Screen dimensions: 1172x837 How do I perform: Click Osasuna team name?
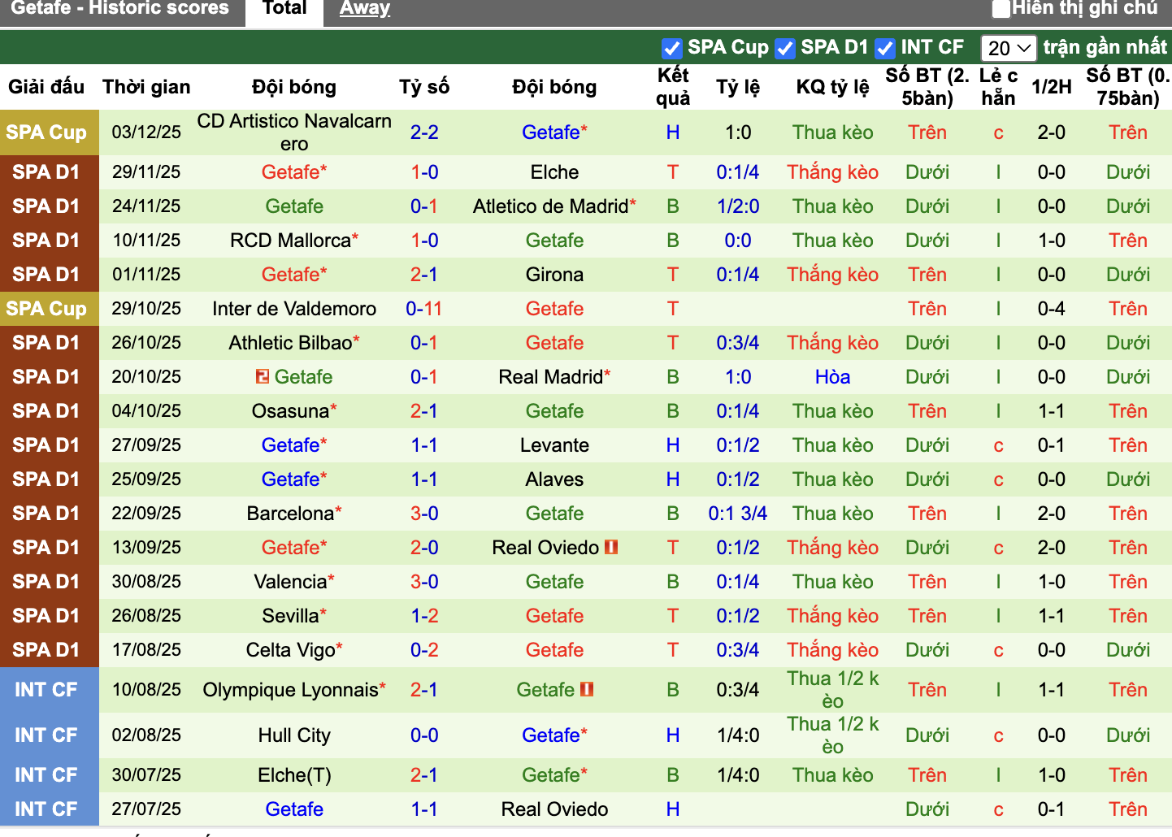[x=290, y=411]
